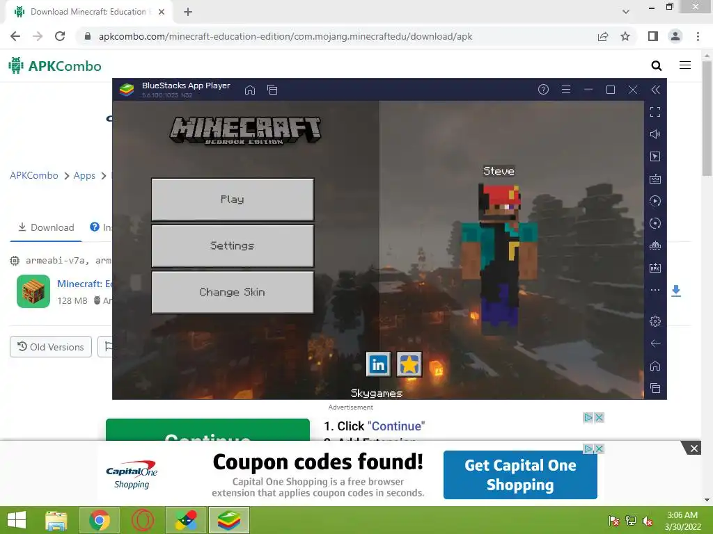Open Chrome profile avatar icon

point(675,36)
